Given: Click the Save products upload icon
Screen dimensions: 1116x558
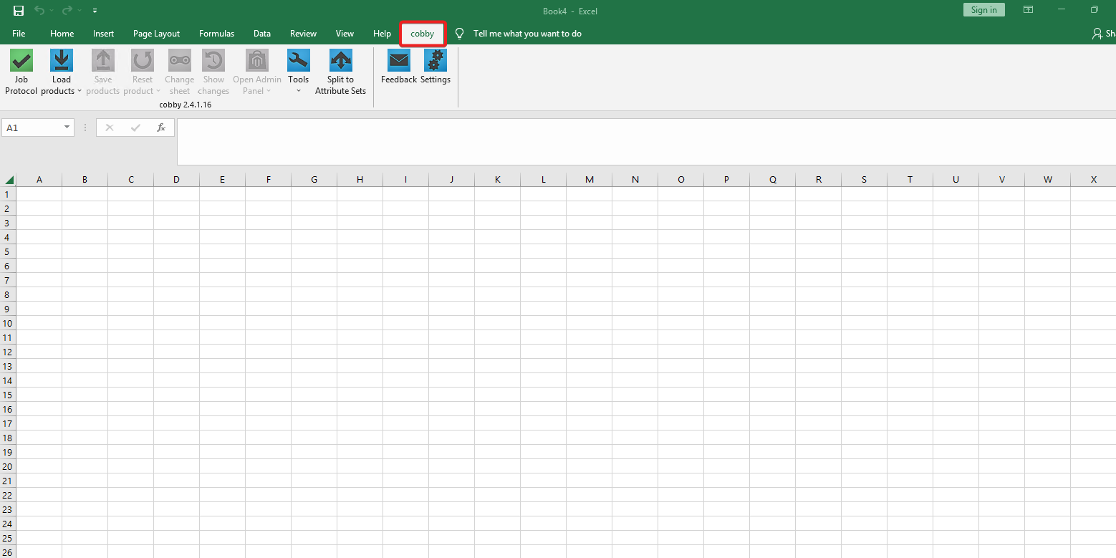Looking at the screenshot, I should click(x=103, y=60).
